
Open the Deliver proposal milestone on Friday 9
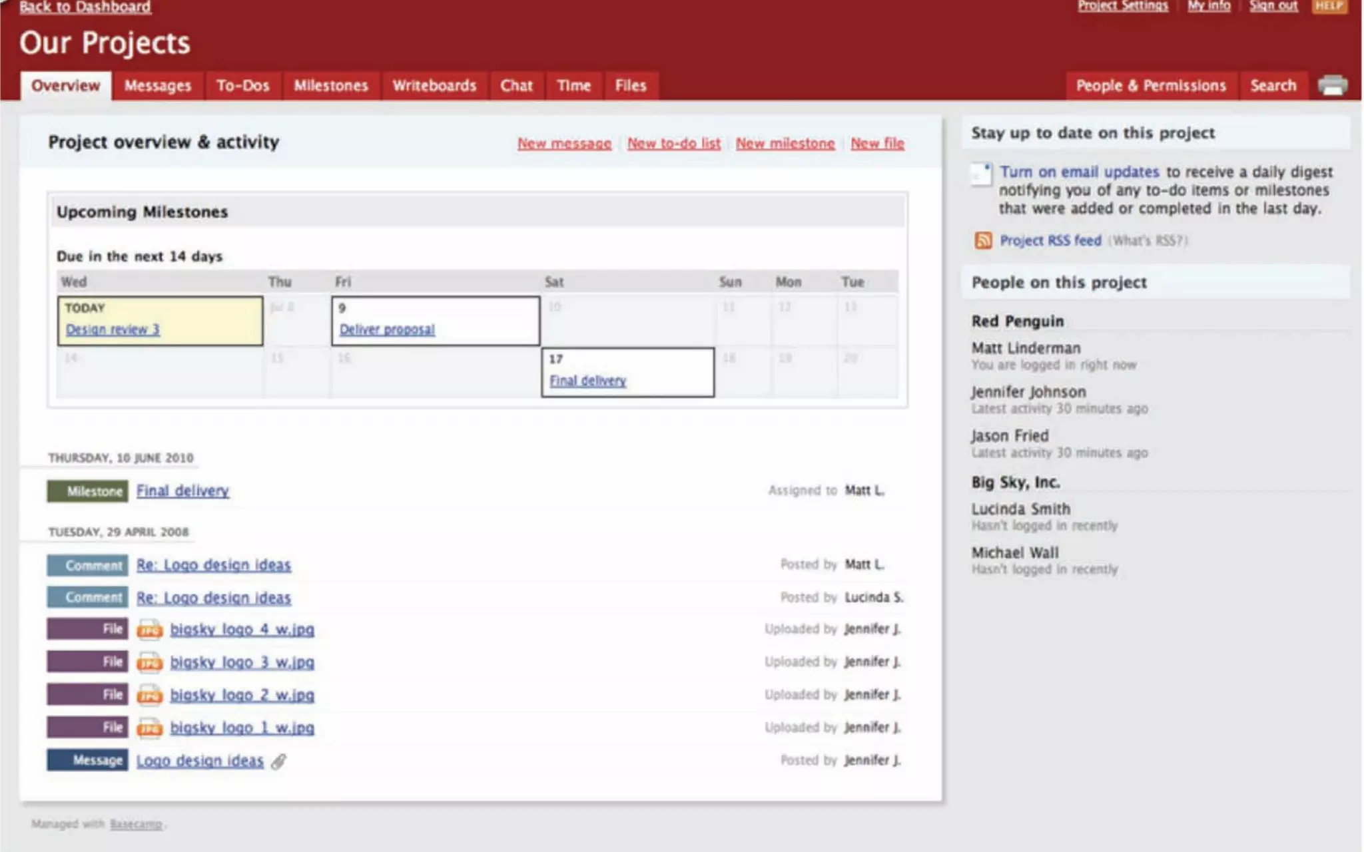387,329
